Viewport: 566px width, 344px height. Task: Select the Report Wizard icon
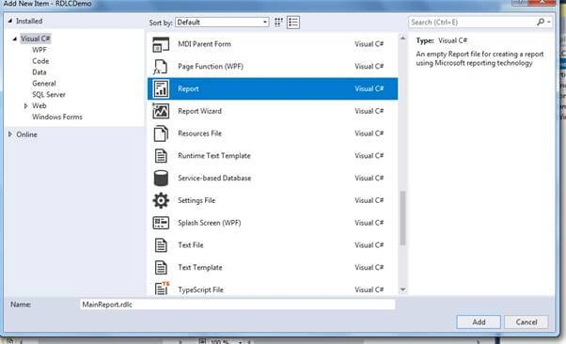click(161, 111)
